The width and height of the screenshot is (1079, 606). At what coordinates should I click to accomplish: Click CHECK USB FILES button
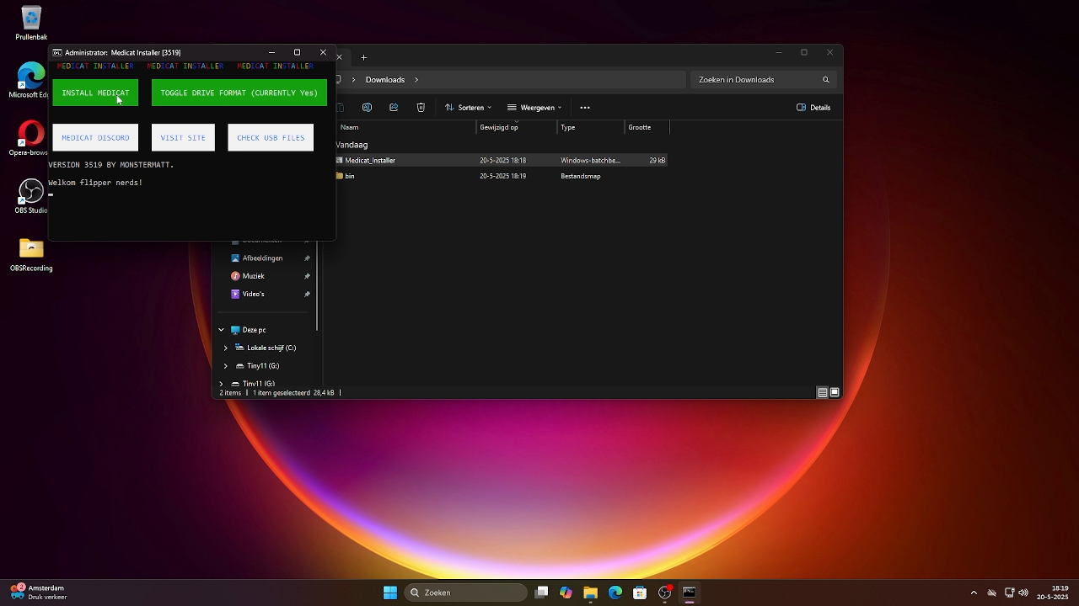coord(271,137)
